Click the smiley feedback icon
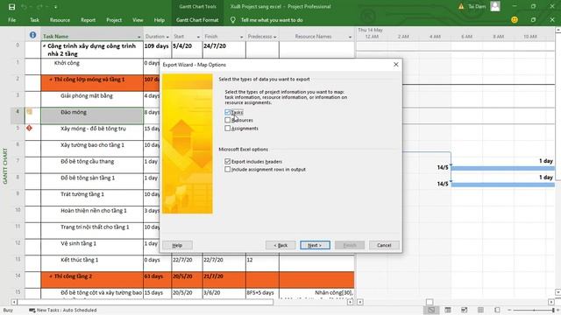This screenshot has height=315, width=561. click(515, 20)
